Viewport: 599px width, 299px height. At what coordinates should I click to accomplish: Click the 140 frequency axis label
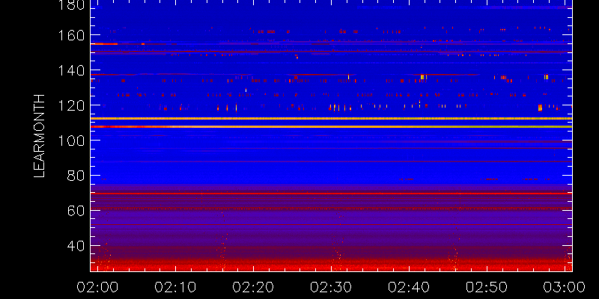point(70,71)
